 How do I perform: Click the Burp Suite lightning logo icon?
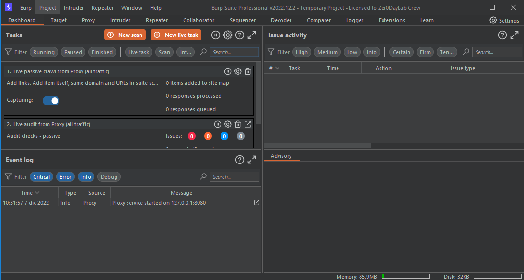pos(9,7)
